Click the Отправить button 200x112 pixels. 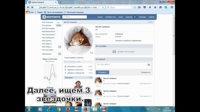102,72
